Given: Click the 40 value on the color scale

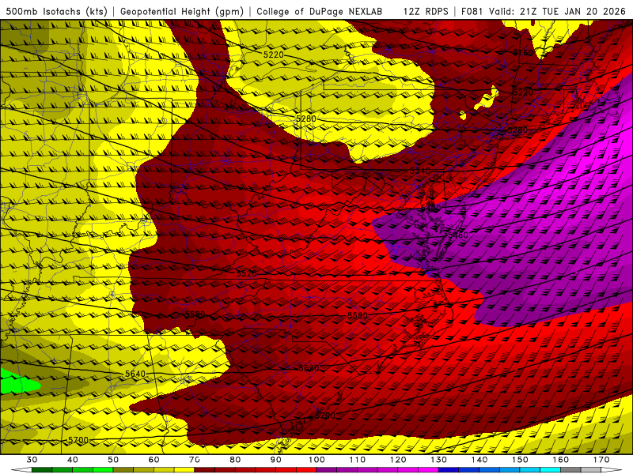Looking at the screenshot, I should pyautogui.click(x=72, y=460).
